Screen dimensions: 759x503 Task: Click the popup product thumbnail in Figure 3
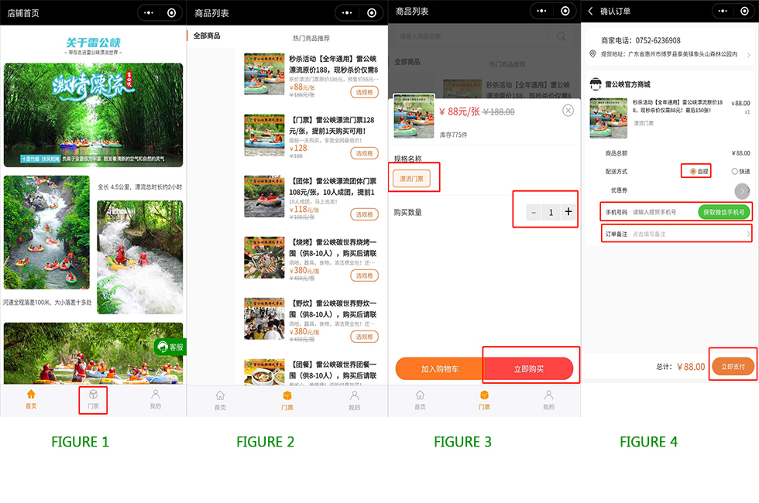coord(414,116)
